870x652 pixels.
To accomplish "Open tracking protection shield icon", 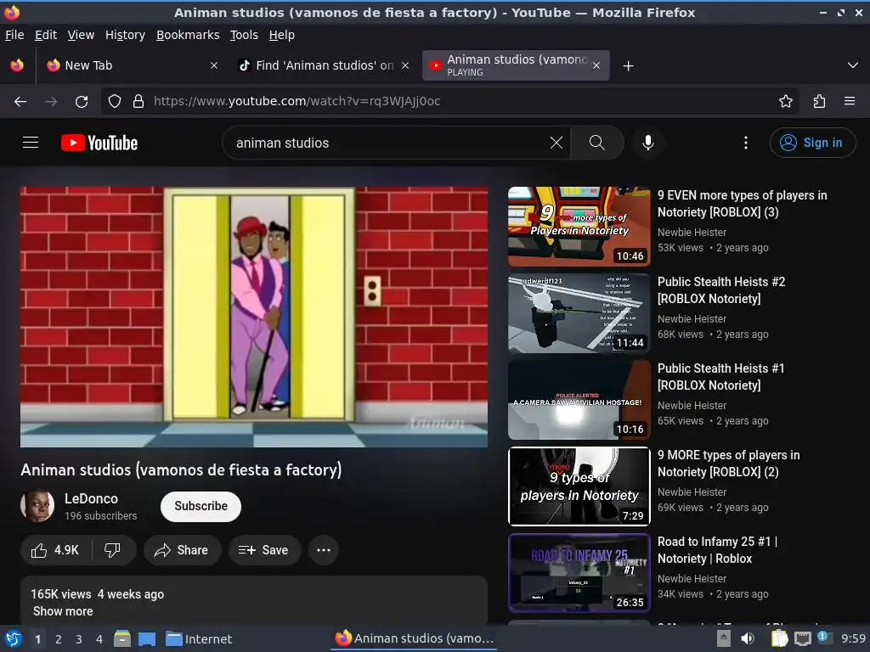I will pyautogui.click(x=115, y=101).
